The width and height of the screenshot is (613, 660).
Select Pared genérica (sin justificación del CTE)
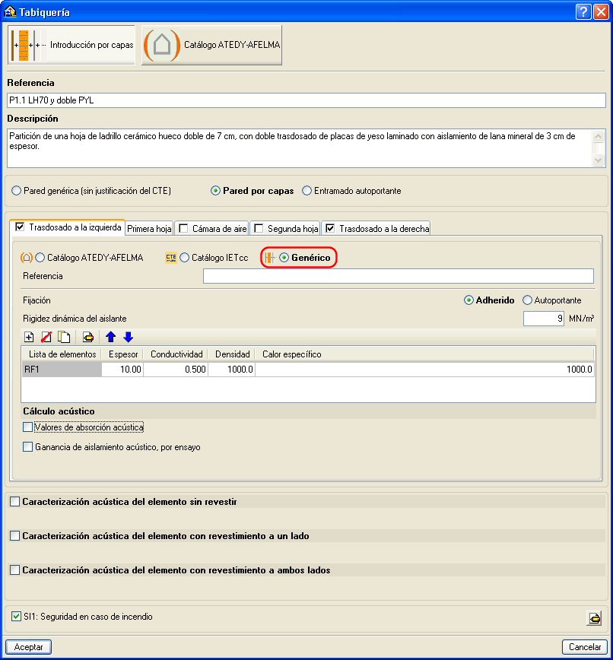pyautogui.click(x=92, y=191)
